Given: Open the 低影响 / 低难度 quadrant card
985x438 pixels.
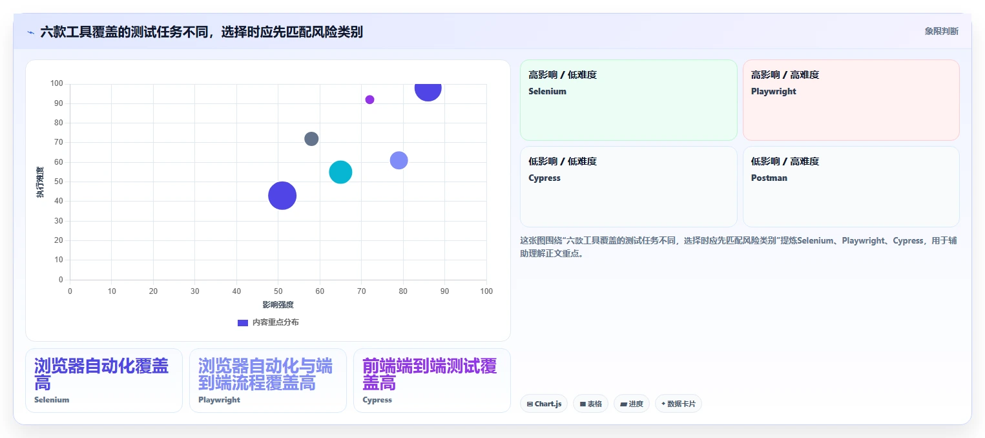Looking at the screenshot, I should (628, 187).
